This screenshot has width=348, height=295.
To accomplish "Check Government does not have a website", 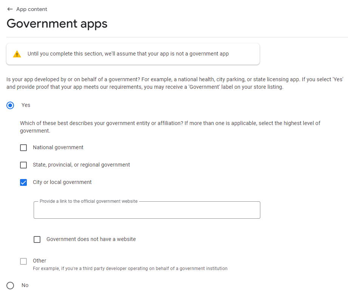I will point(37,239).
